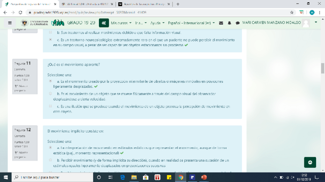Click the volume icon in system tray
Image resolution: width=325 pixels, height=182 pixels.
(x=292, y=177)
